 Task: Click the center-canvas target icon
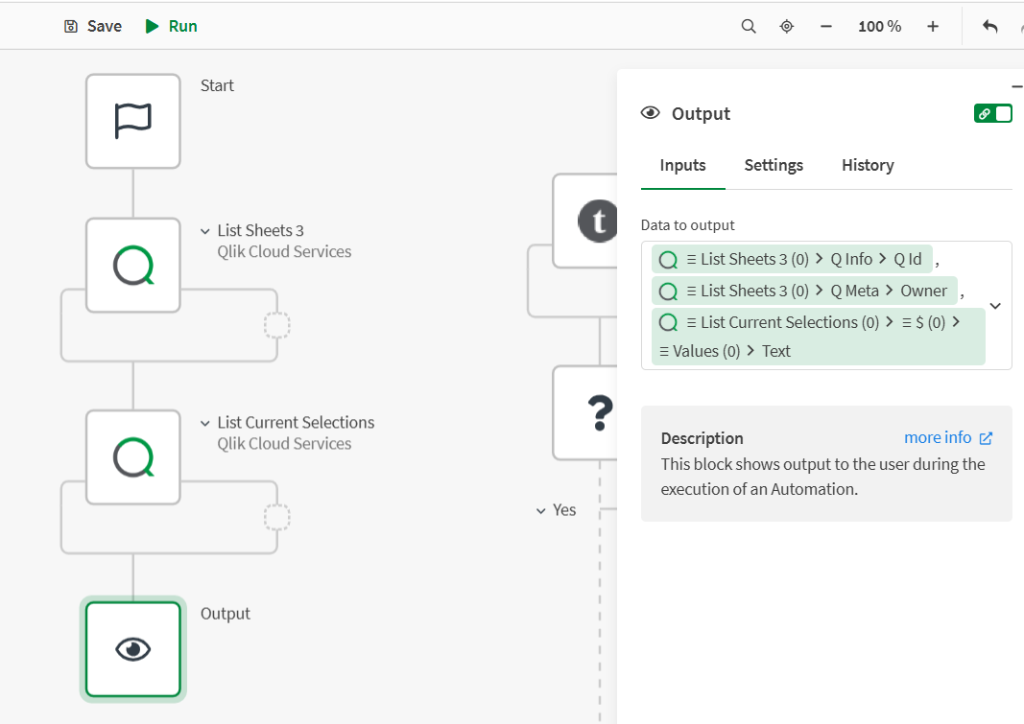786,26
